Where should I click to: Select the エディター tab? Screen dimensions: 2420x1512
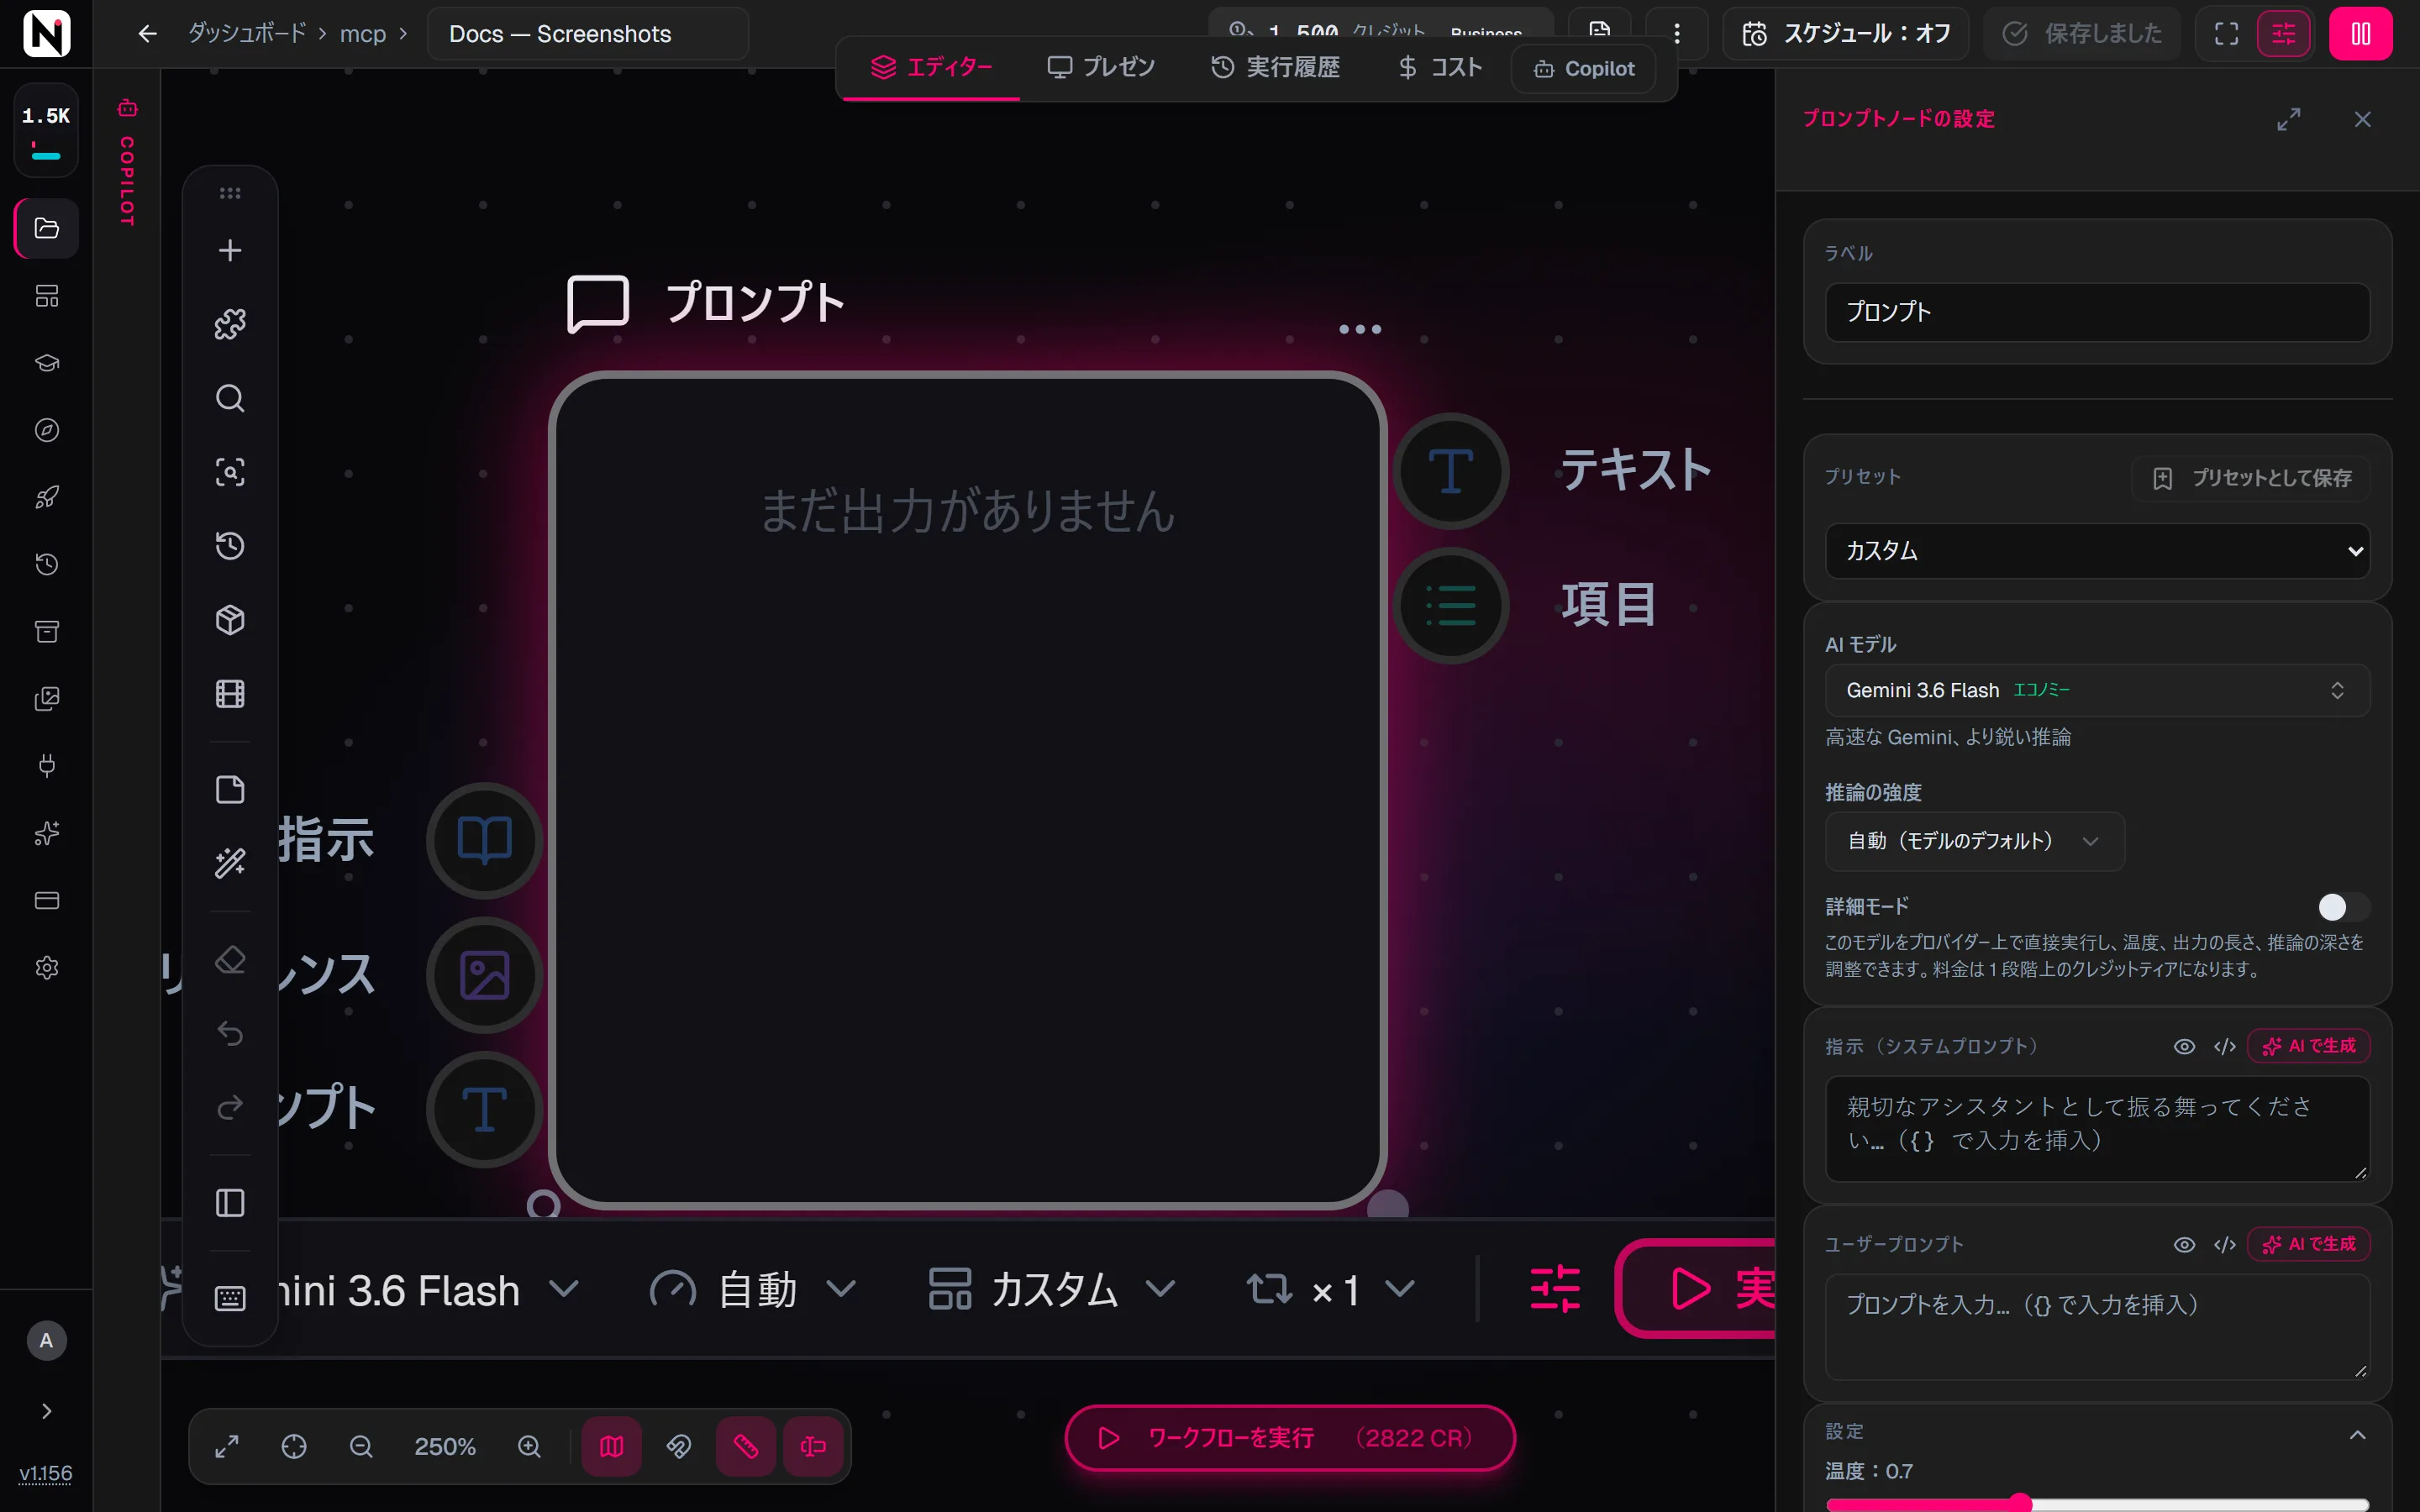(x=931, y=67)
